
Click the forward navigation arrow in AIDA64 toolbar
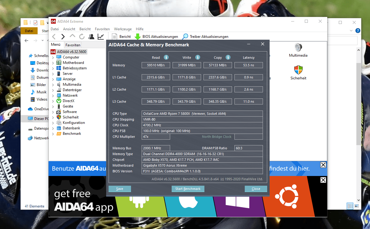[x=63, y=37]
